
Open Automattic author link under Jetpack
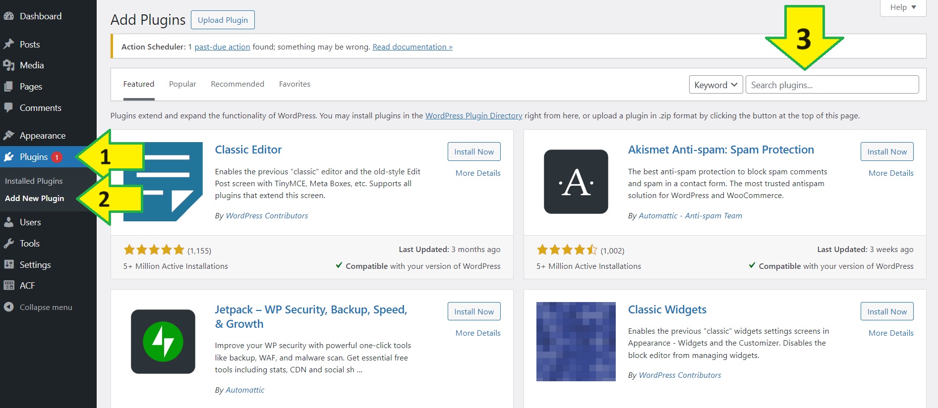pyautogui.click(x=245, y=390)
